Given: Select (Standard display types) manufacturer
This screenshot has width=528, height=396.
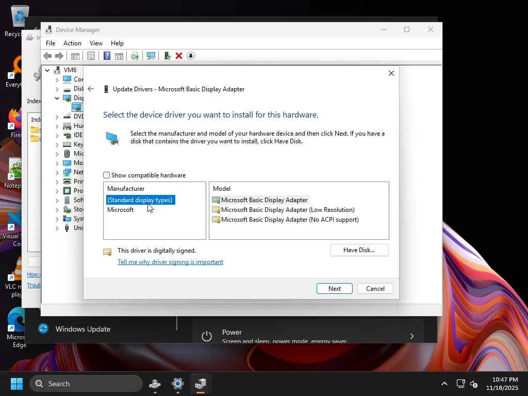Looking at the screenshot, I should click(141, 200).
